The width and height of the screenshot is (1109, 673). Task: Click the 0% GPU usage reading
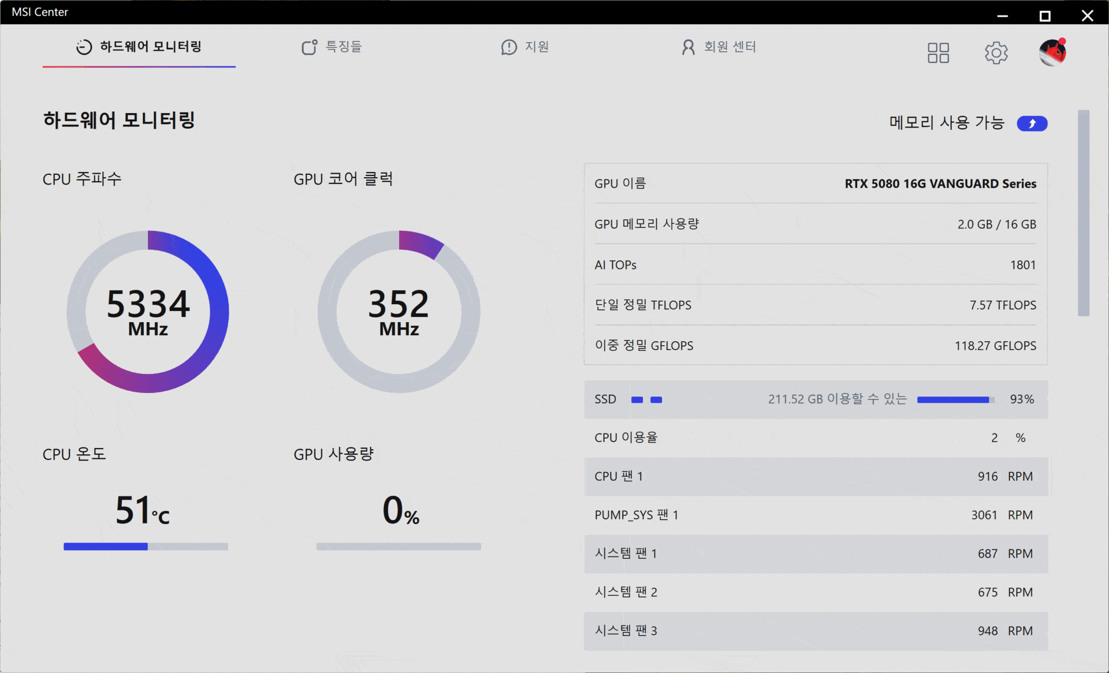[x=401, y=510]
